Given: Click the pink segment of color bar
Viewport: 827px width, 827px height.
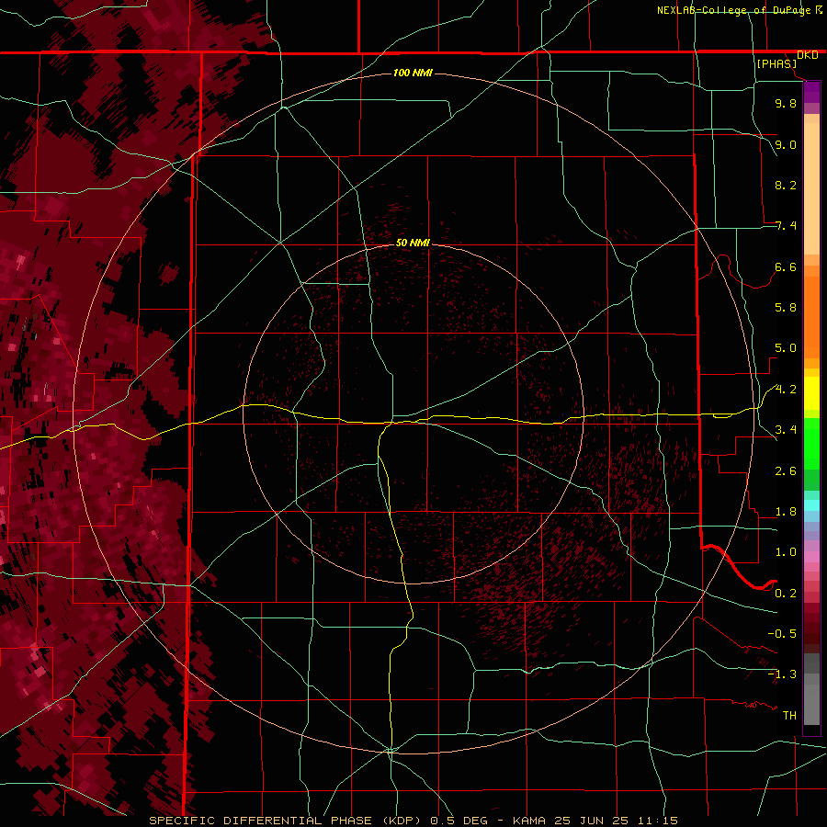Looking at the screenshot, I should click(x=811, y=557).
